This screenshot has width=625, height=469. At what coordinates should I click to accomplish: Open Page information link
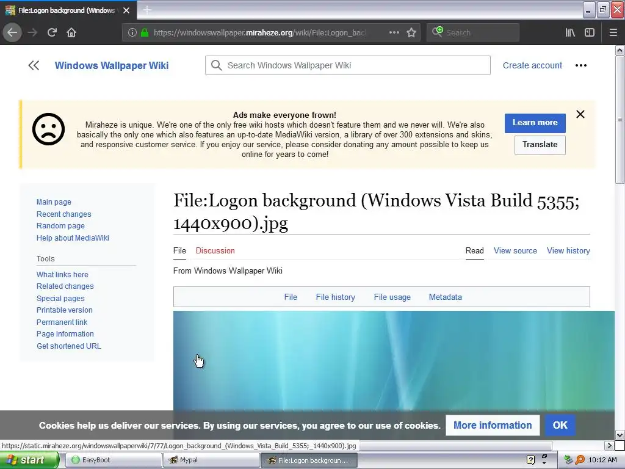(x=65, y=334)
